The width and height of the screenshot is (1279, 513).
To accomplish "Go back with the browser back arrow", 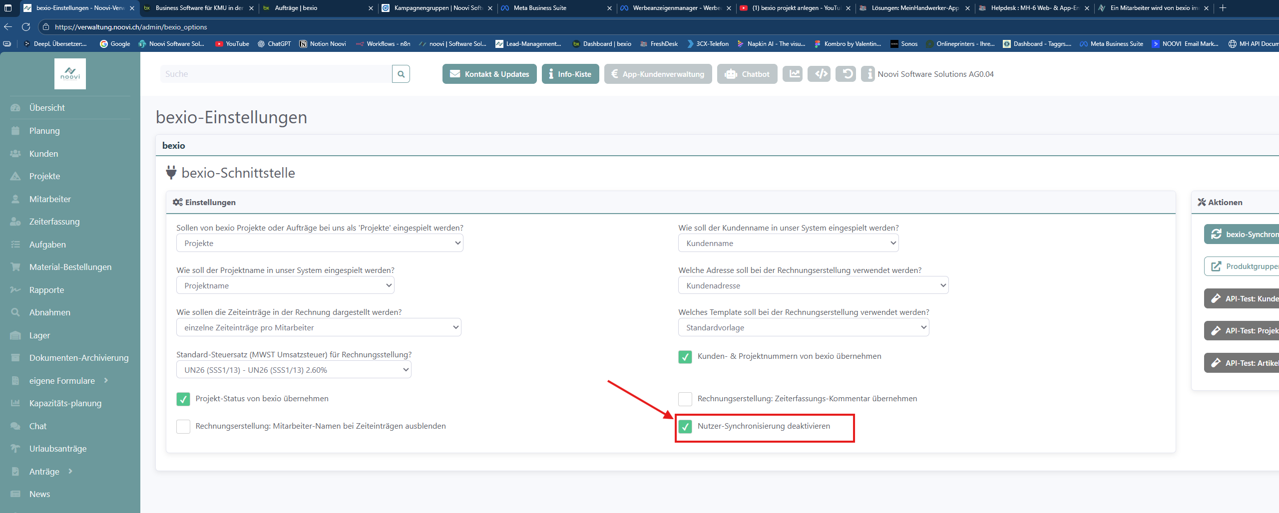I will pyautogui.click(x=8, y=27).
